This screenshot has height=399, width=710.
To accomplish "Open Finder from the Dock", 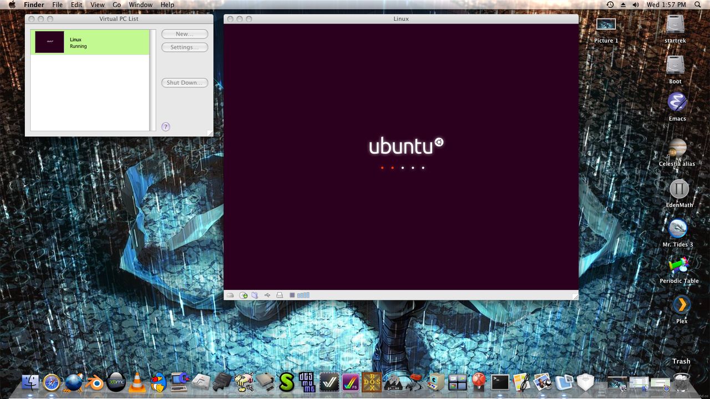I will 31,382.
